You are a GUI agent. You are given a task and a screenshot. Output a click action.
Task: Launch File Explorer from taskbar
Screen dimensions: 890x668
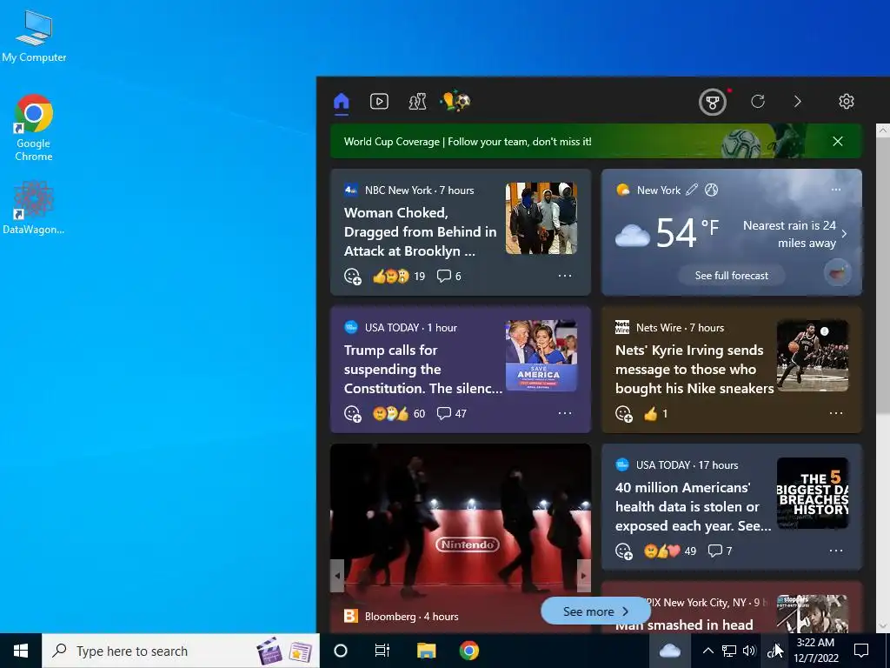(426, 651)
